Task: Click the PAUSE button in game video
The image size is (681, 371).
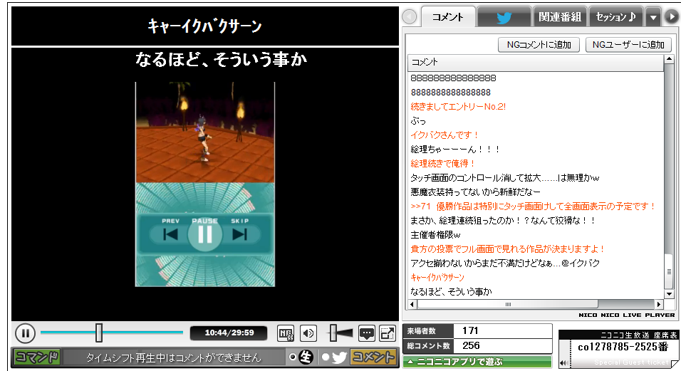Action: pyautogui.click(x=205, y=234)
